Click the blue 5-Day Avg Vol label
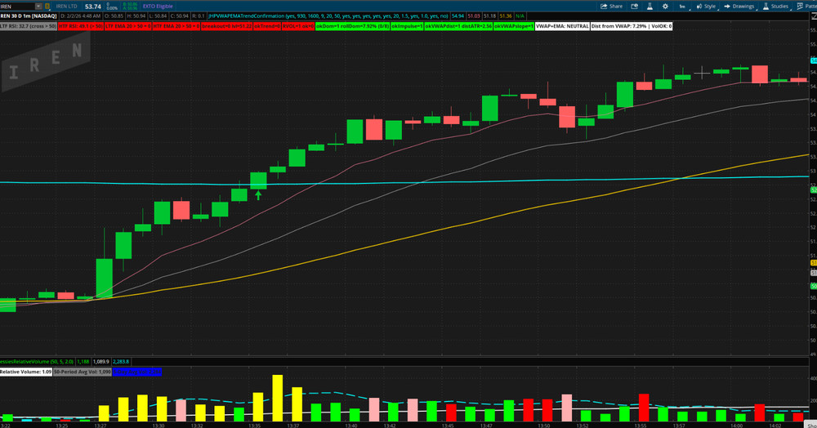817x428 pixels. [x=137, y=372]
